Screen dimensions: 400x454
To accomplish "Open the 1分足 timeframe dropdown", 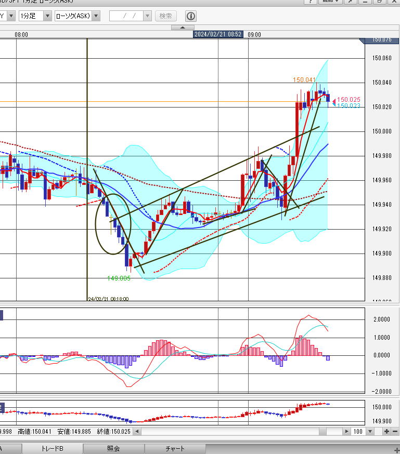I will (47, 16).
